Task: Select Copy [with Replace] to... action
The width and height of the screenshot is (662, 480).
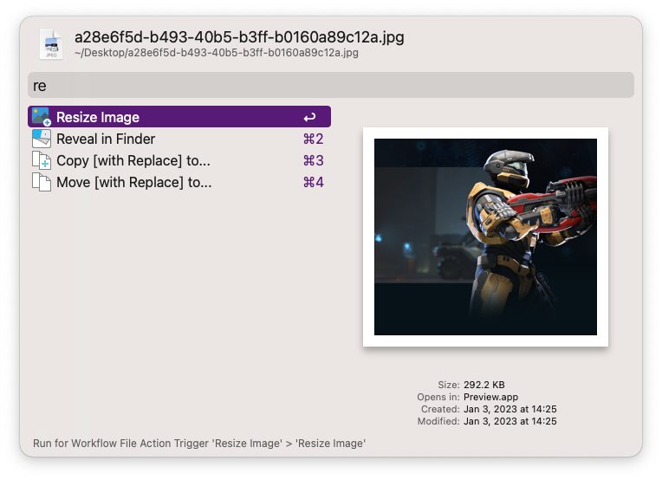Action: pyautogui.click(x=133, y=161)
